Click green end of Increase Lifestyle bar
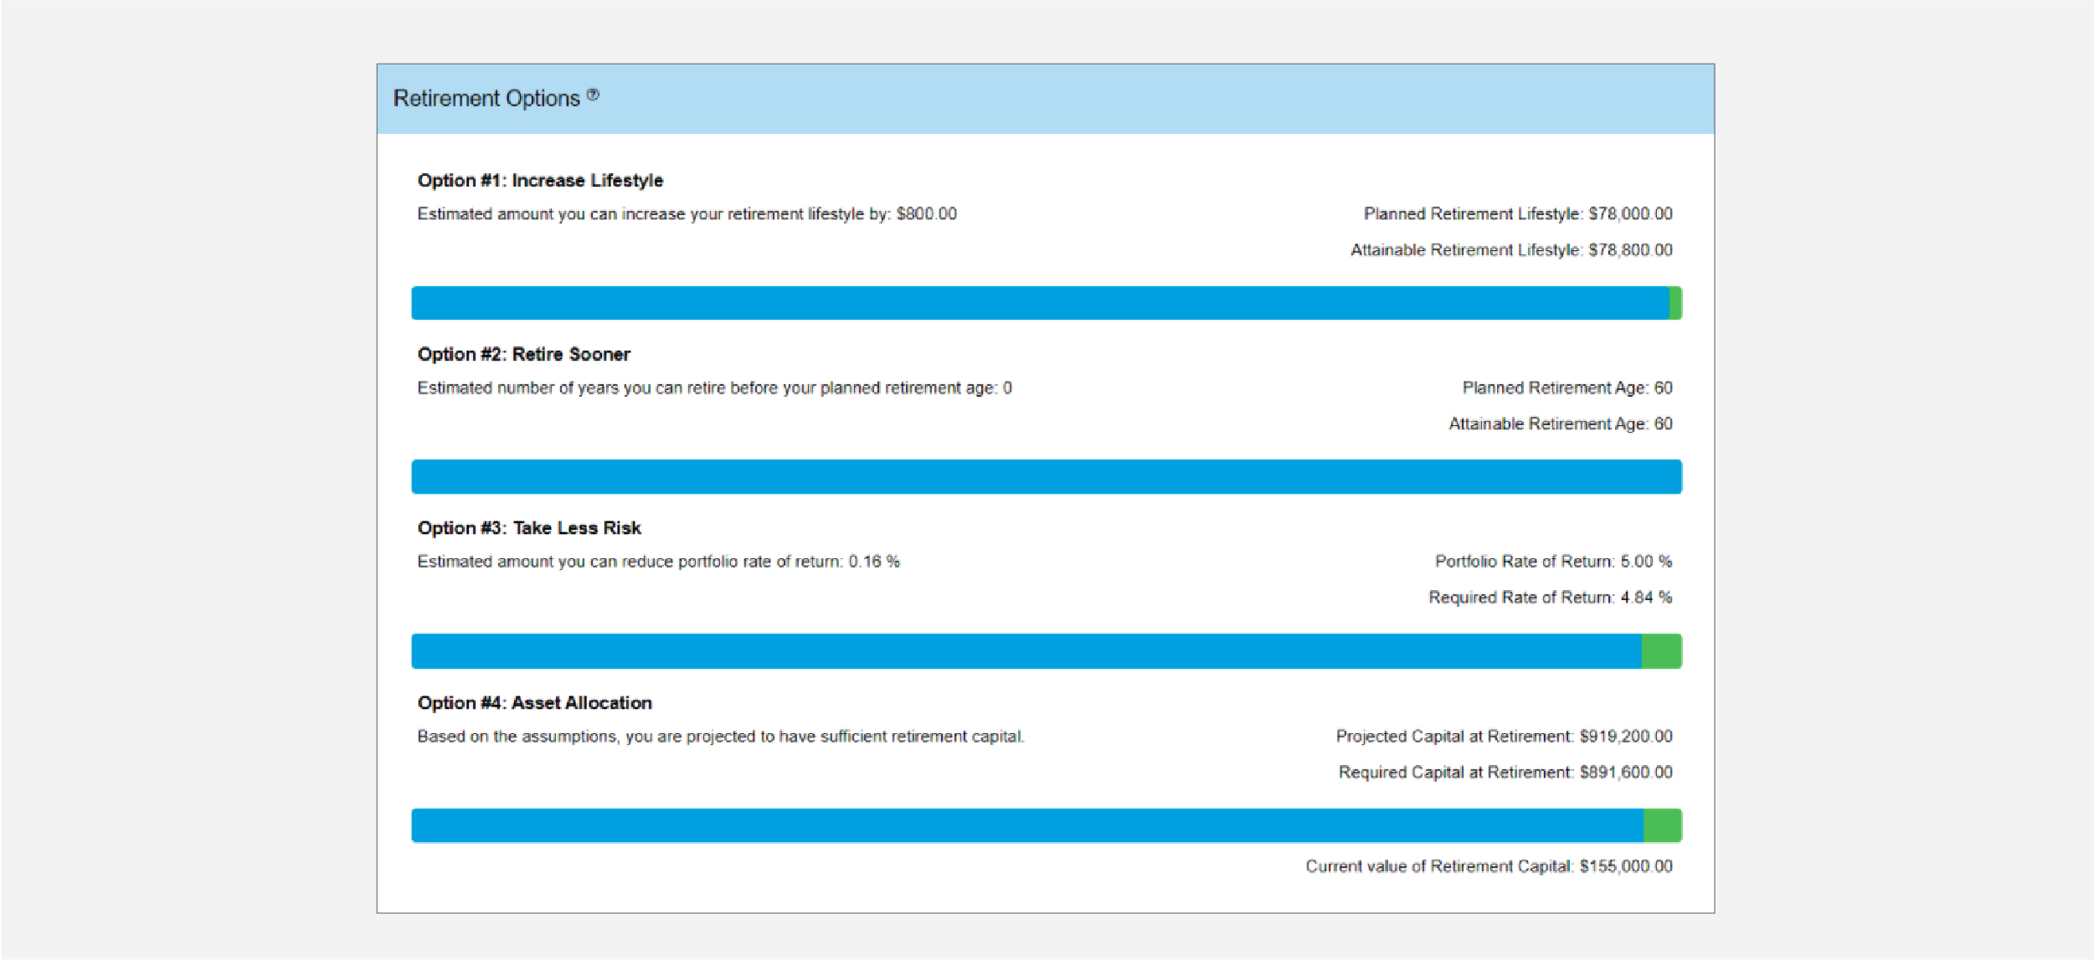The image size is (2094, 960). [1675, 303]
